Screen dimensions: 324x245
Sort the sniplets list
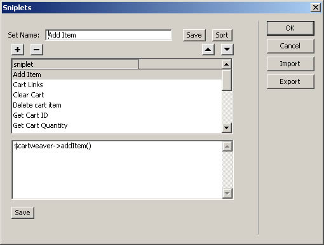(x=222, y=35)
